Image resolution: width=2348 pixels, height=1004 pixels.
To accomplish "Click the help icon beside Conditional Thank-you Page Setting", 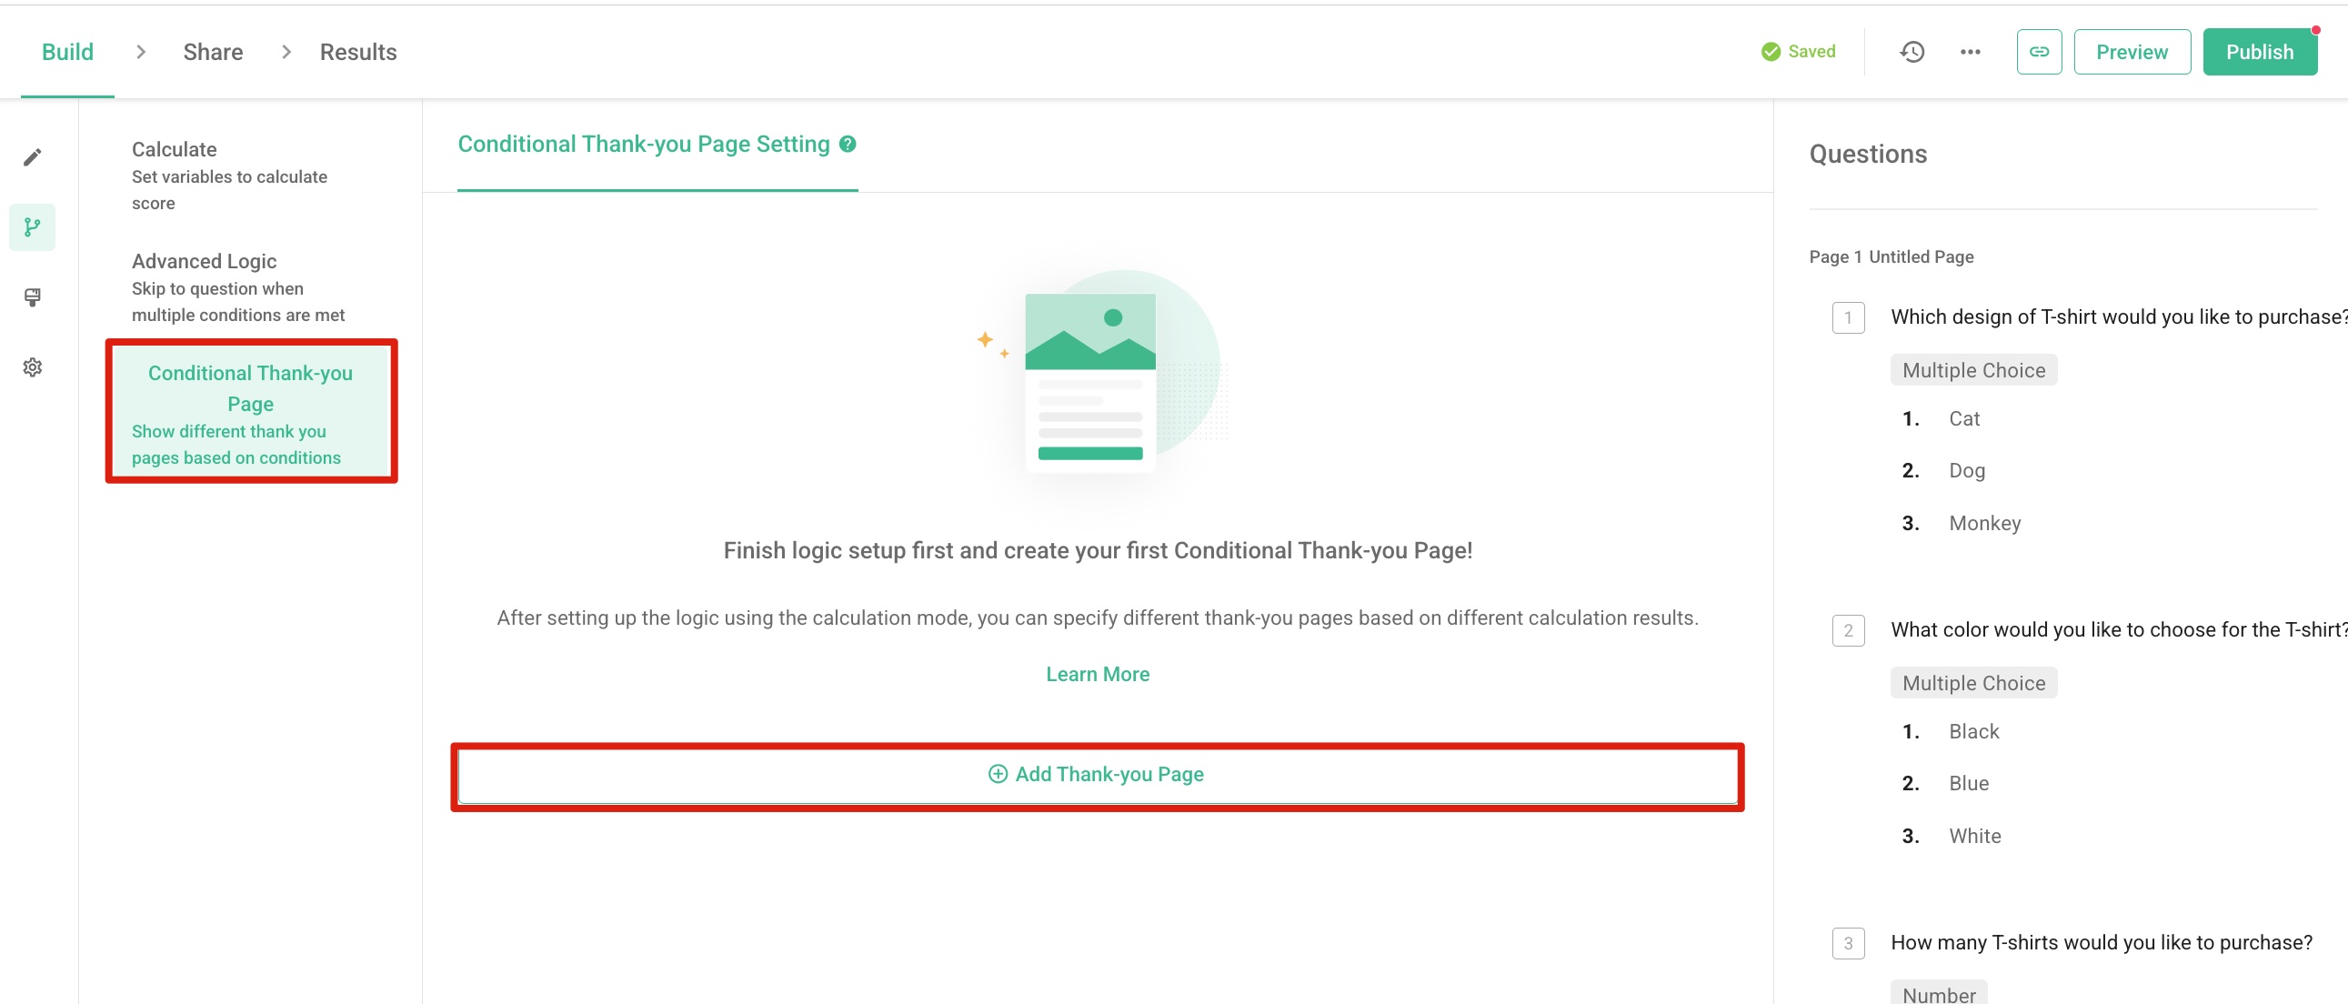I will 847,143.
